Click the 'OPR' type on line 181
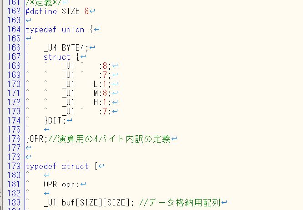 coord(50,184)
